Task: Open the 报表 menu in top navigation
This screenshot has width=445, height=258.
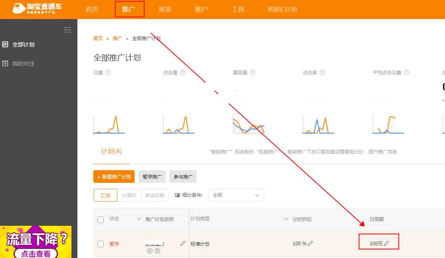Action: [165, 9]
